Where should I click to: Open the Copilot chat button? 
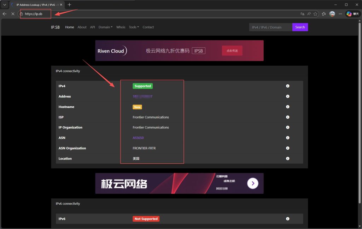point(352,14)
